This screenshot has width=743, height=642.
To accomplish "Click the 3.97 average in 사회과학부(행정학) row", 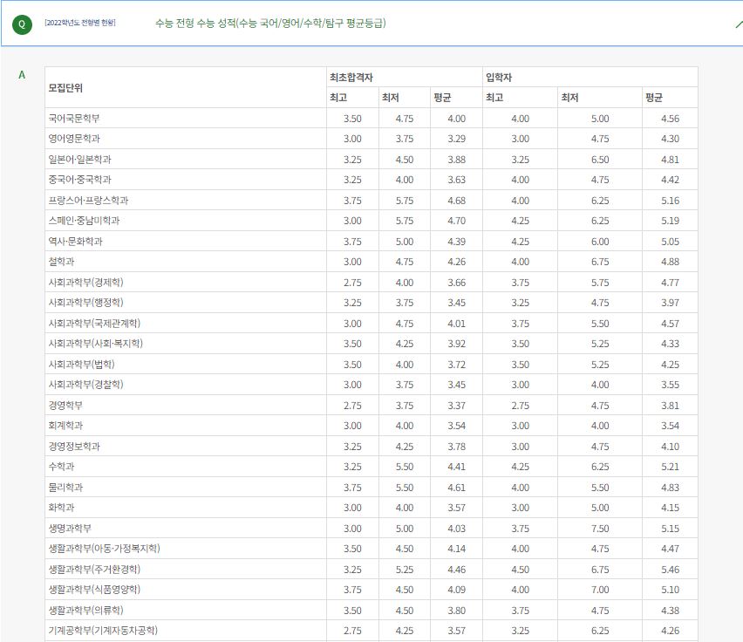I will pyautogui.click(x=670, y=303).
